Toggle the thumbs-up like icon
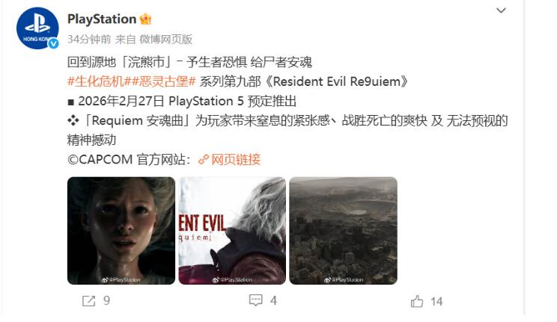The image size is (557, 322). tap(417, 301)
